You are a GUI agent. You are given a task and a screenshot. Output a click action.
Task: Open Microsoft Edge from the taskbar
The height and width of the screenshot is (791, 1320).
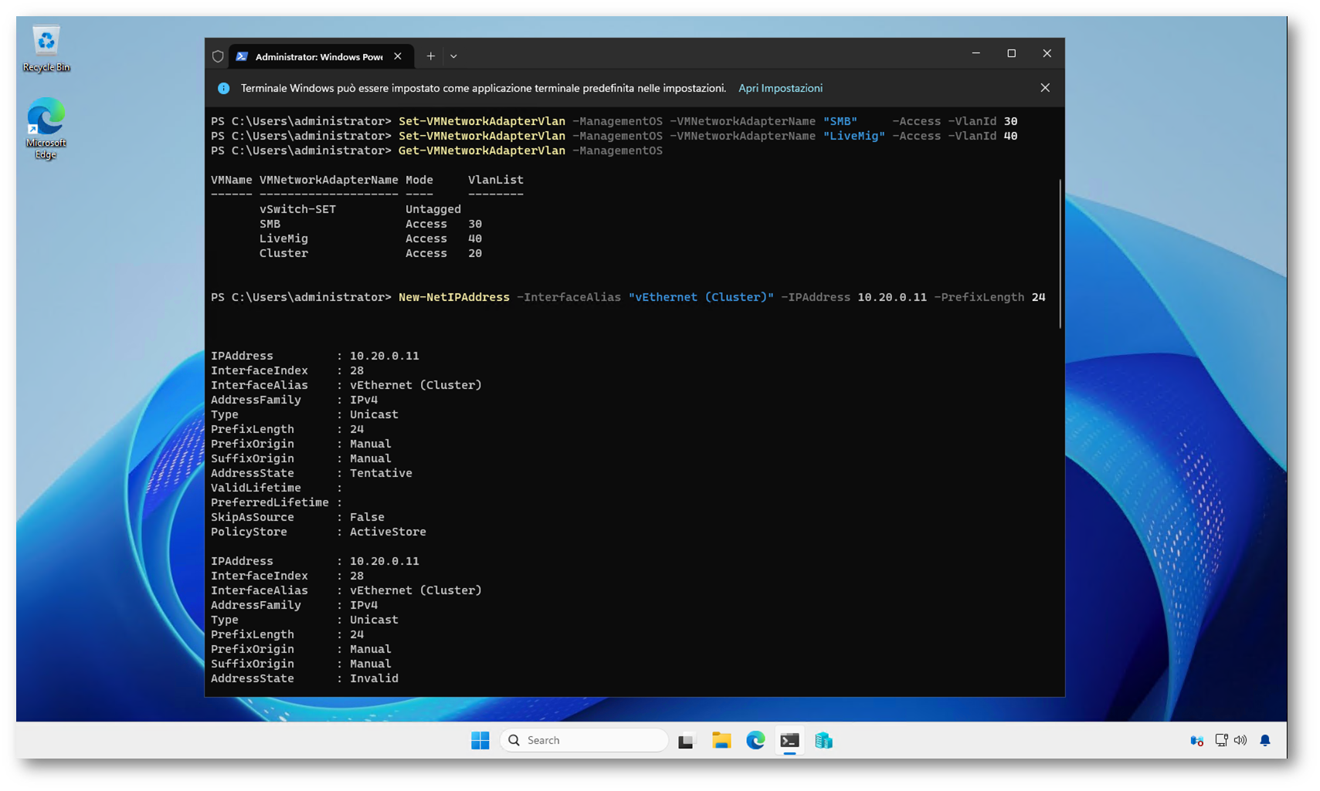coord(755,741)
